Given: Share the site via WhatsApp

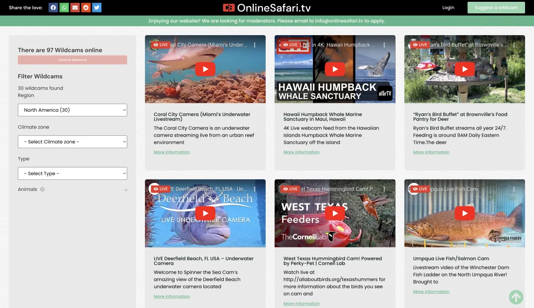Looking at the screenshot, I should [64, 8].
